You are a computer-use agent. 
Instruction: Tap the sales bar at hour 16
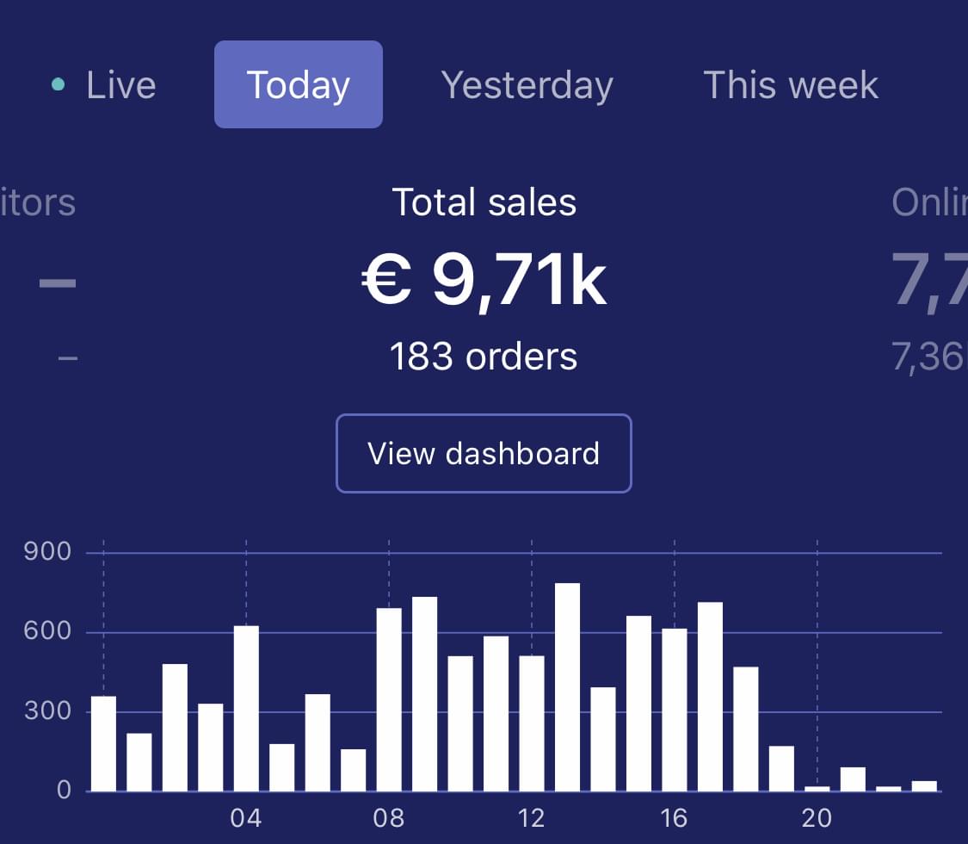tap(675, 710)
